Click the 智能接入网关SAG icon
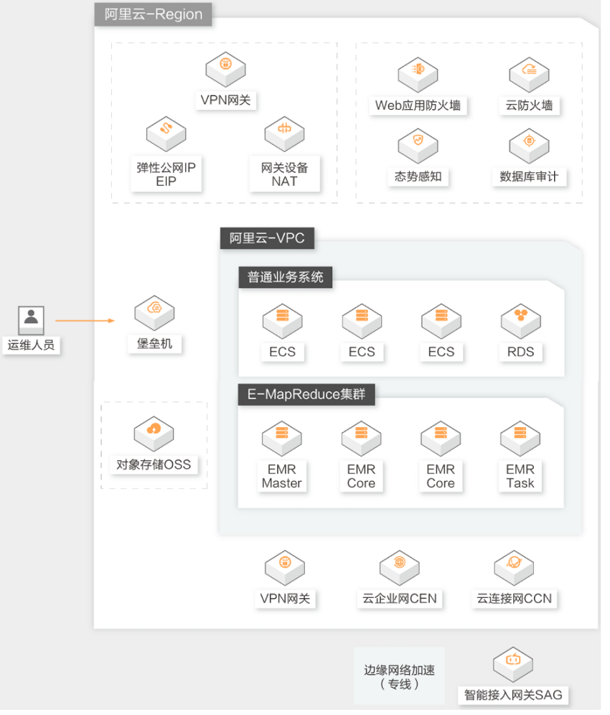610x715 pixels. click(x=513, y=664)
